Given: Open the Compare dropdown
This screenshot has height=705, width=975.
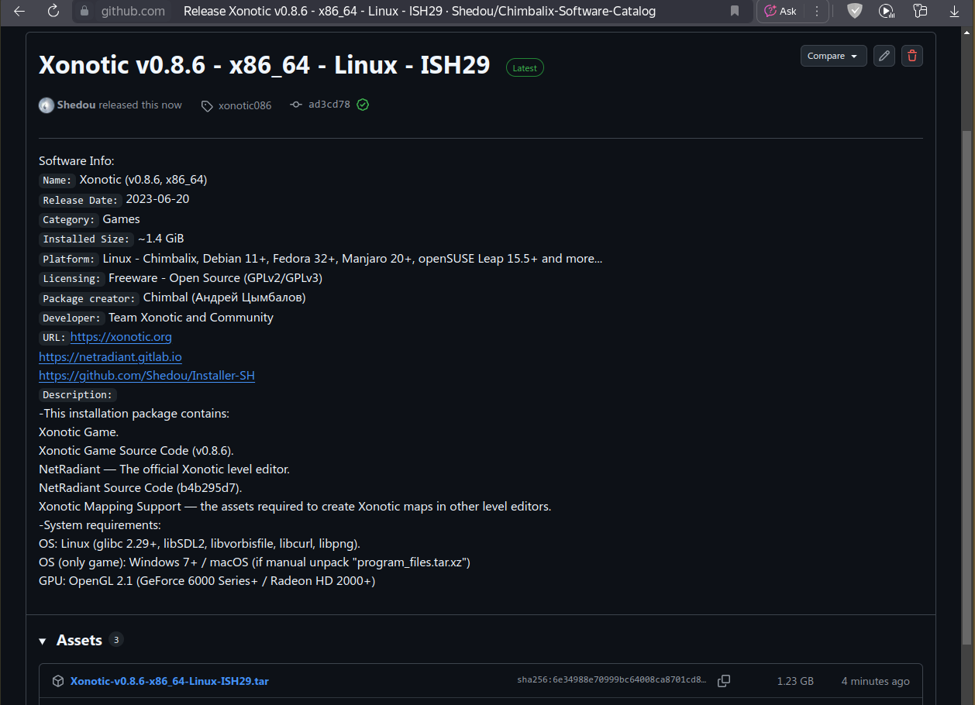Looking at the screenshot, I should click(833, 56).
